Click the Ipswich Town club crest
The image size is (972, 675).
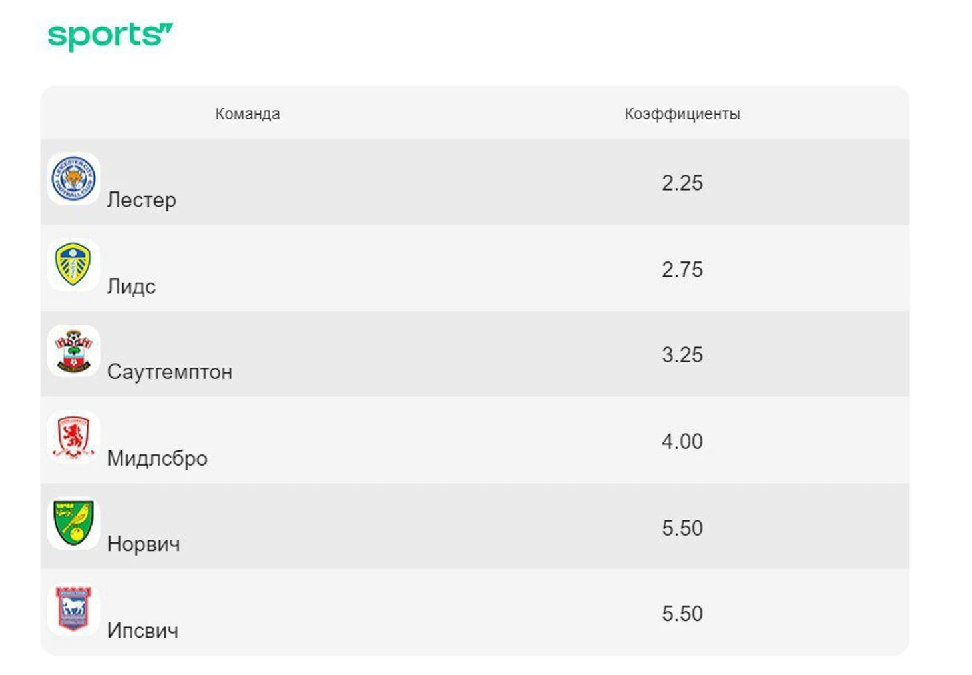[x=73, y=610]
